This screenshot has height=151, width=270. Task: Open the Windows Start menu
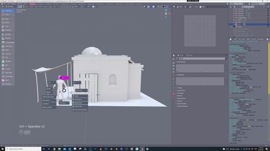(x=3, y=149)
